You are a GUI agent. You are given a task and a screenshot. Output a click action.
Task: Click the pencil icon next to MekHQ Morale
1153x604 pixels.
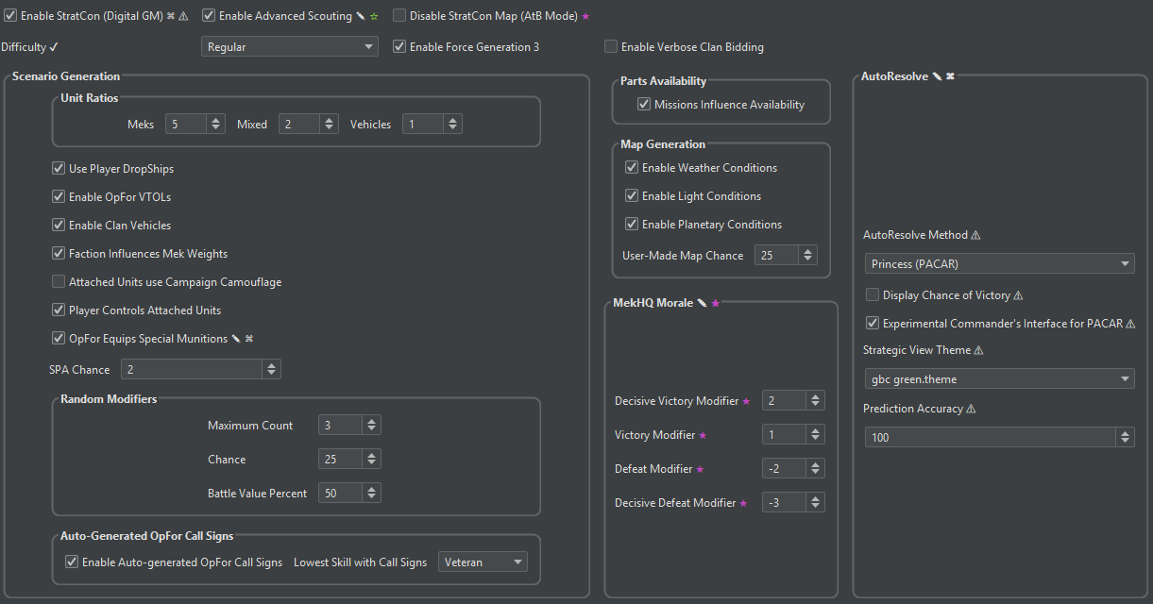tap(702, 303)
